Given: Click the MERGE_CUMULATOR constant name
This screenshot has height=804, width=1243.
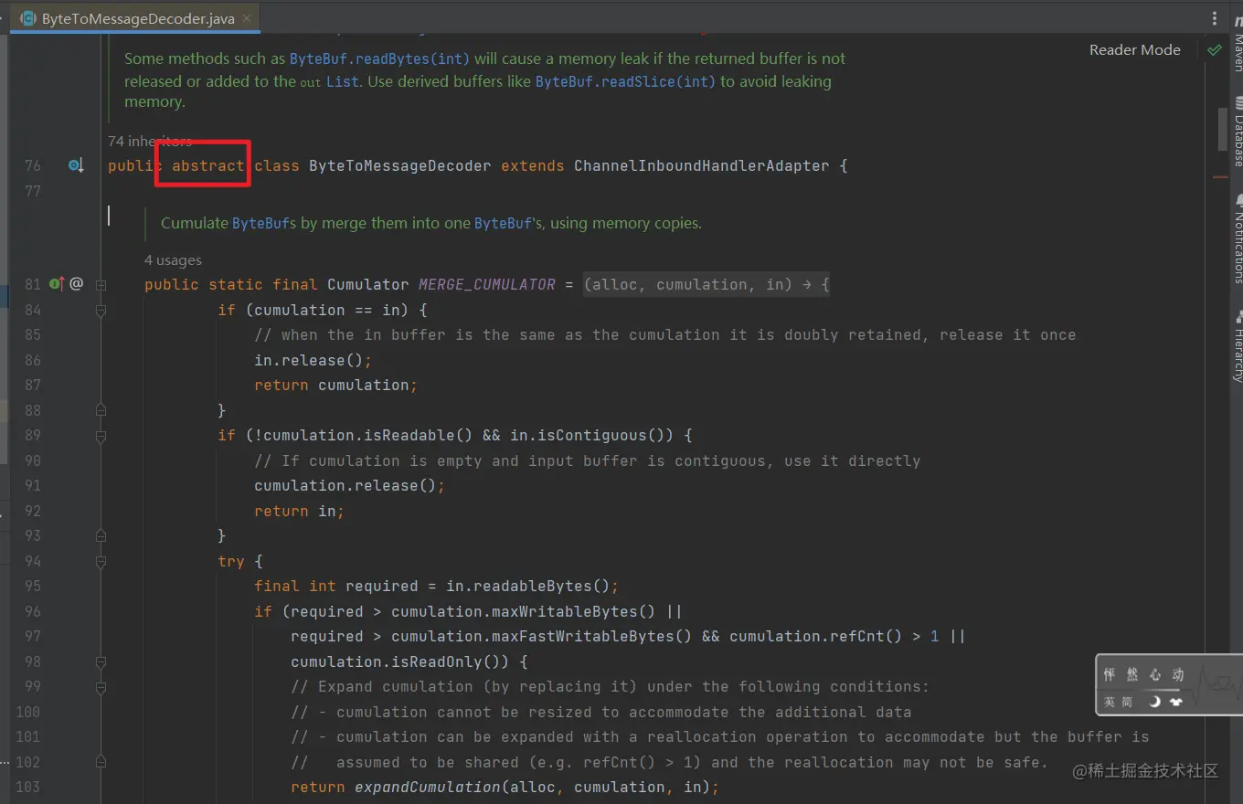Looking at the screenshot, I should pos(487,284).
